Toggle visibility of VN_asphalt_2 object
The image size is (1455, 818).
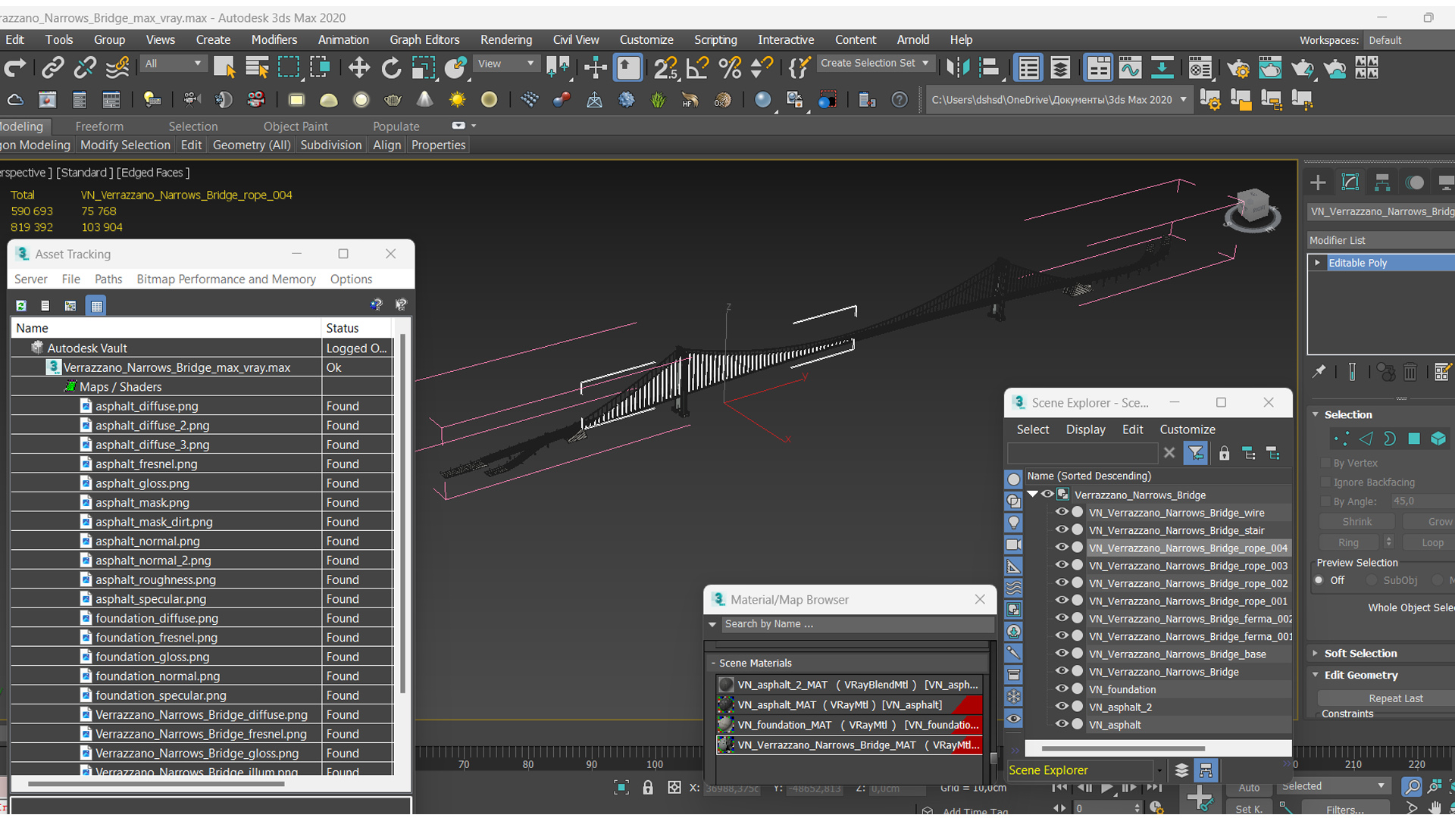tap(1062, 706)
